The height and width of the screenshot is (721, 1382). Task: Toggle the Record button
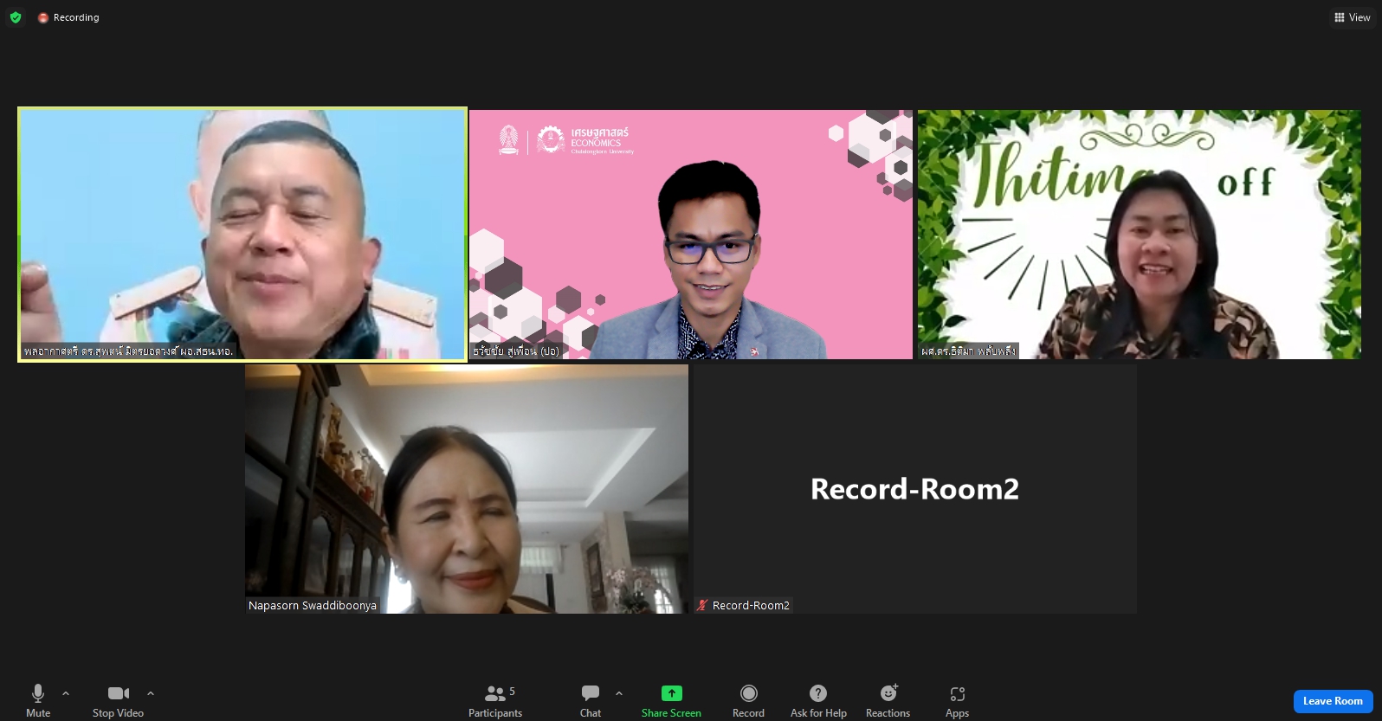[748, 699]
